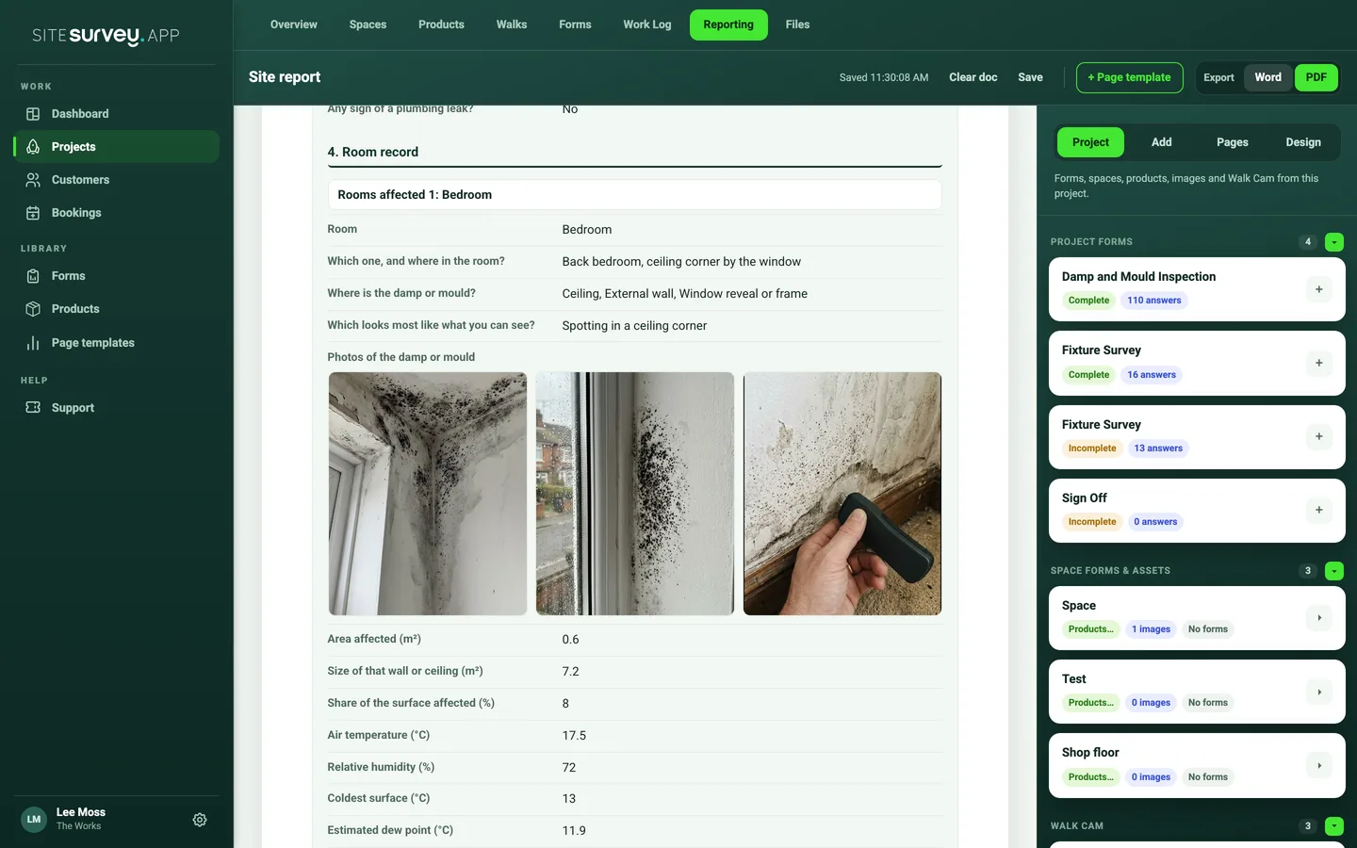Click the '110 answers' badge
Viewport: 1357px width, 848px height.
[x=1154, y=301]
